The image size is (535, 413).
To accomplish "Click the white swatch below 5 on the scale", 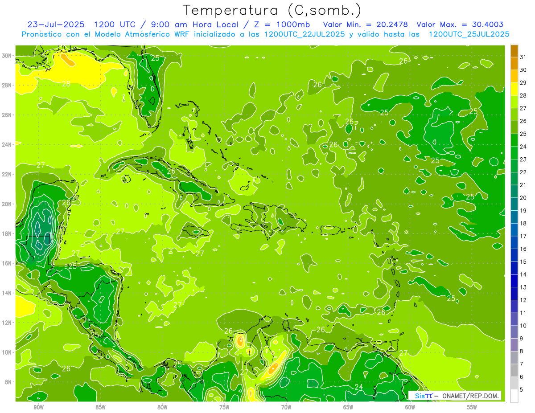I will point(514,396).
